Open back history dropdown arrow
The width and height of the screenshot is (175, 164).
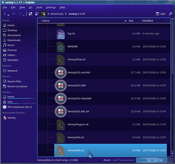point(8,15)
